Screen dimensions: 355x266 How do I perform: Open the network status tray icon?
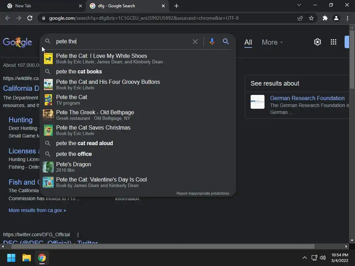click(x=314, y=258)
